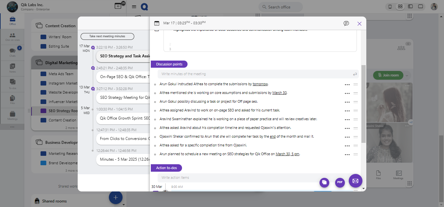Click the blue plus add button
The image size is (444, 207).
coord(115,197)
